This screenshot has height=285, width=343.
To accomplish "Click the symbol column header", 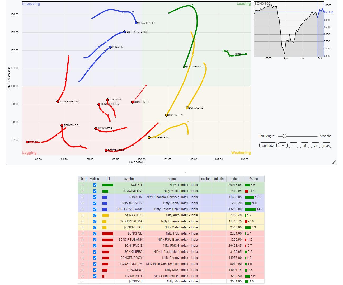I will (129, 179).
